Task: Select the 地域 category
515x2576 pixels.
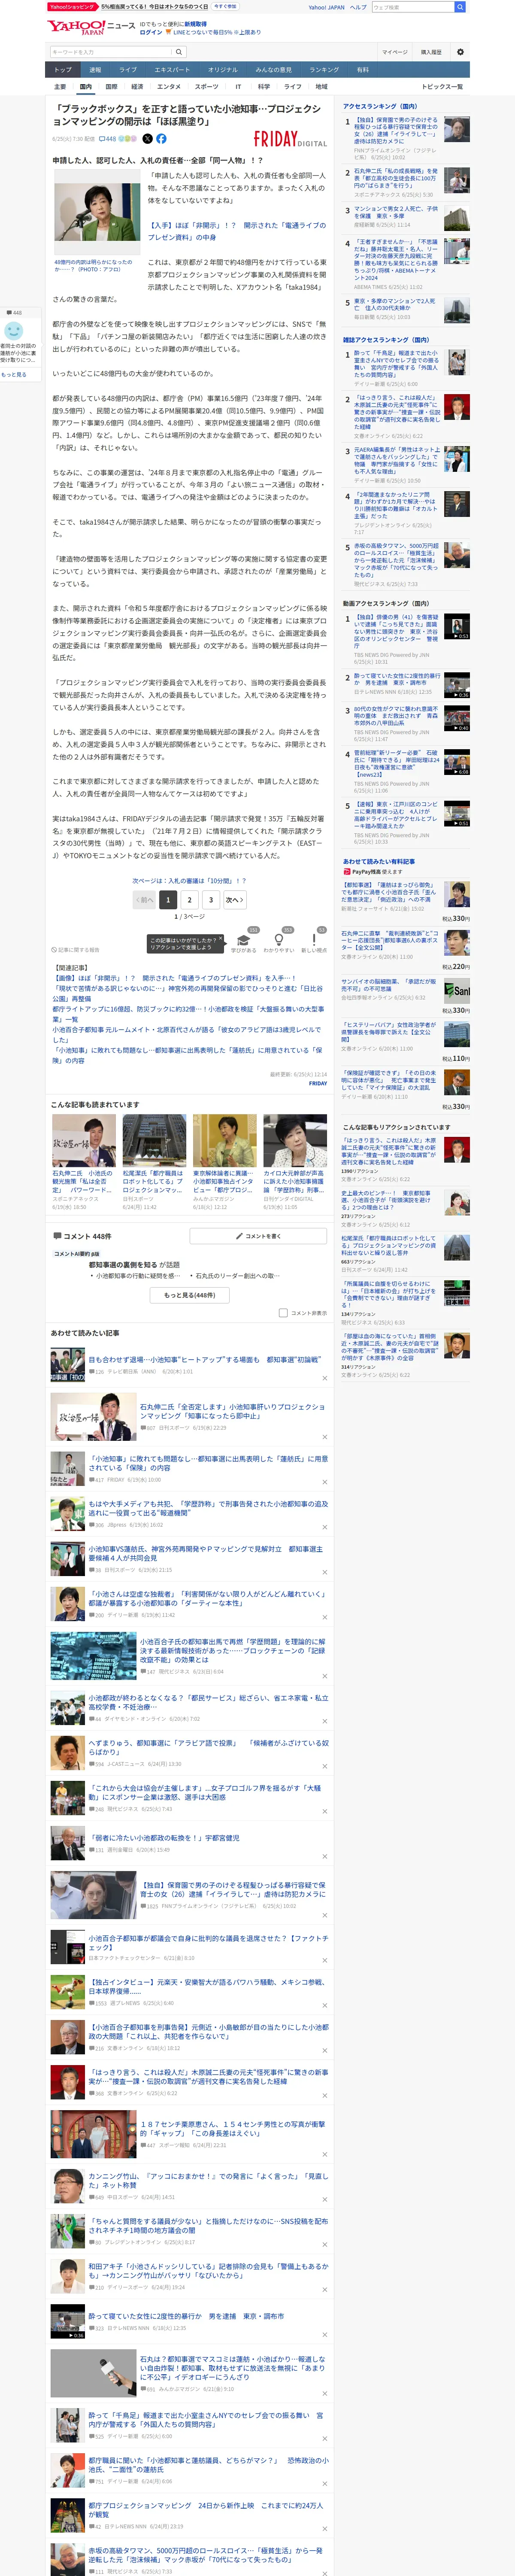Action: pos(321,87)
